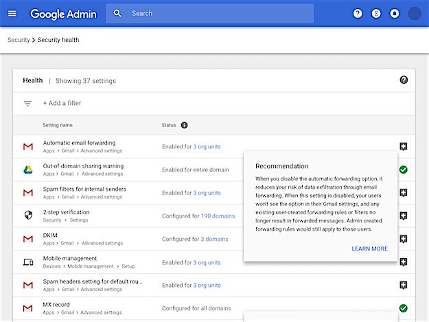This screenshot has width=429, height=322.
Task: Click the Recommendation popup heading
Action: point(282,166)
